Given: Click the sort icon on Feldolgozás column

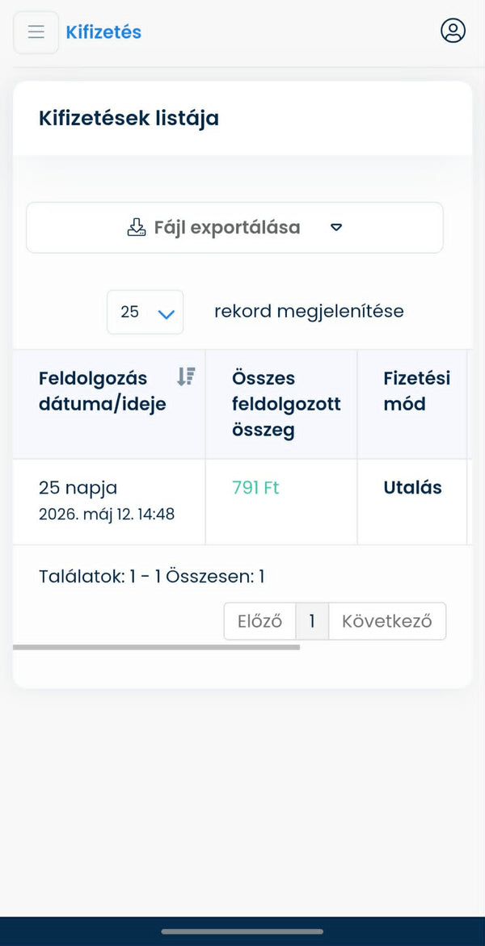Looking at the screenshot, I should point(186,377).
